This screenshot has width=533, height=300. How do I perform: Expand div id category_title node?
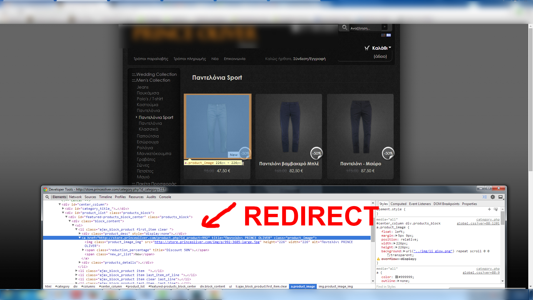(63, 209)
